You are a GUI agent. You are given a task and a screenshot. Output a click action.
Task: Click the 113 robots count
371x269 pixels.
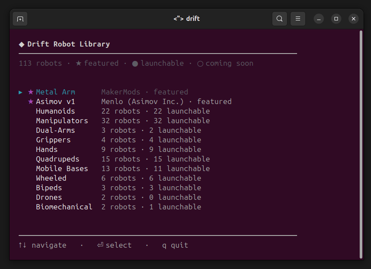(x=40, y=63)
